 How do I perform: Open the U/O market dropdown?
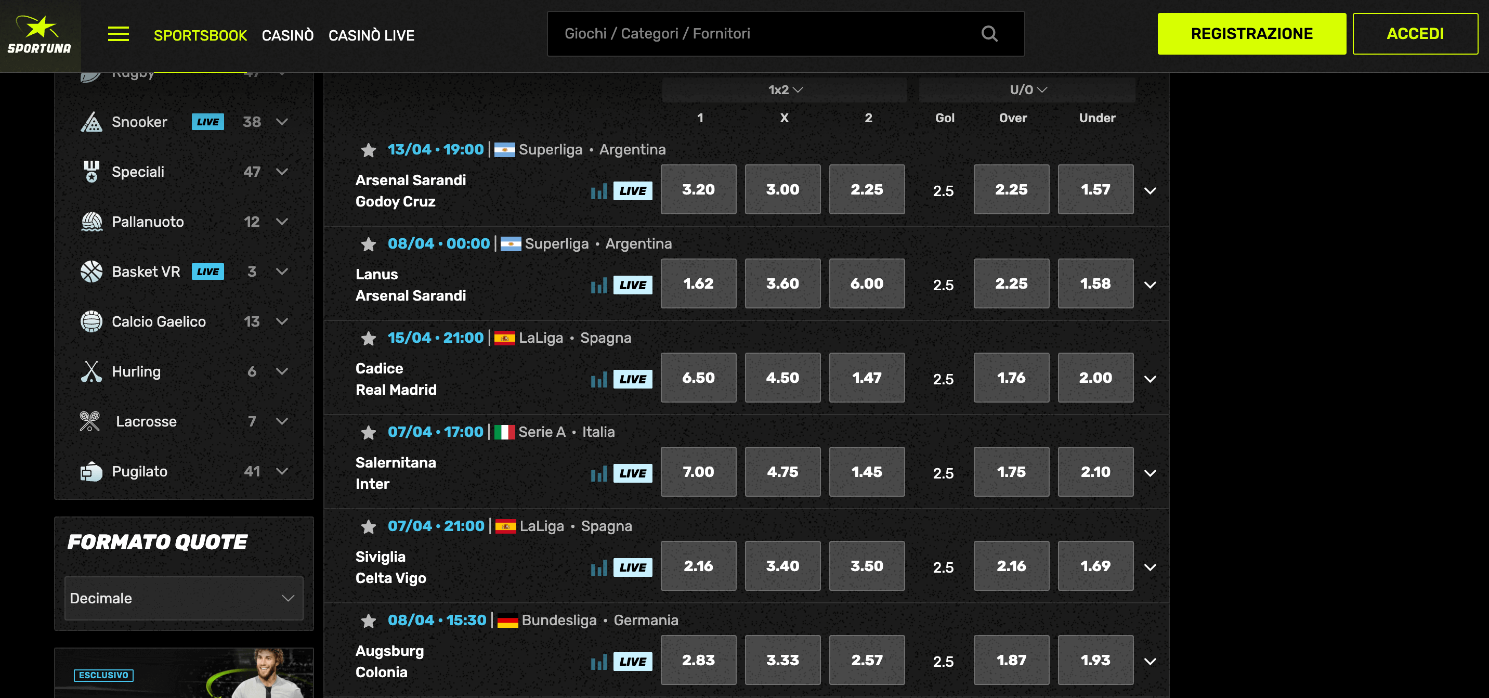[1027, 89]
